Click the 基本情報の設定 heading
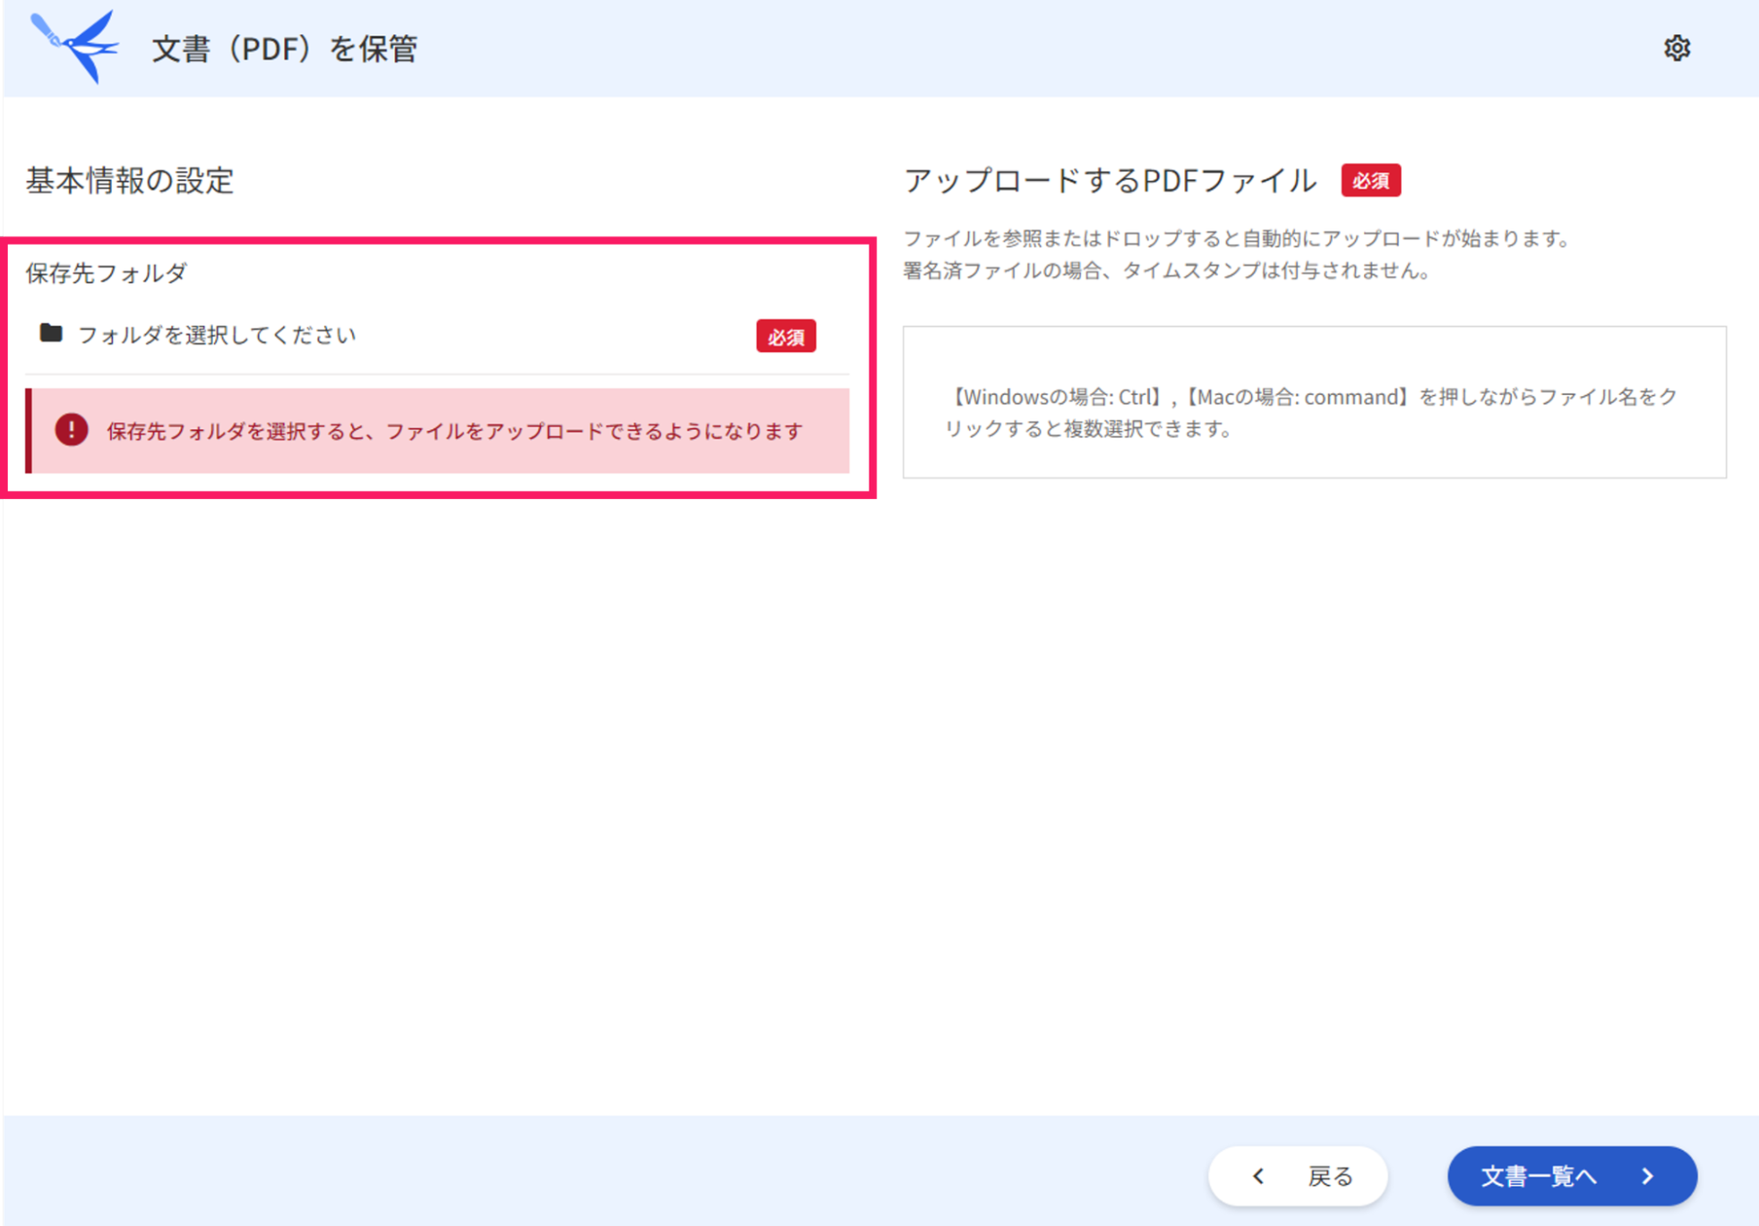Screen dimensions: 1759x1226 [129, 180]
